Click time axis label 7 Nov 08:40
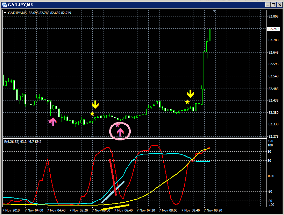Viewport: 284px width, 215px height. coord(191,210)
